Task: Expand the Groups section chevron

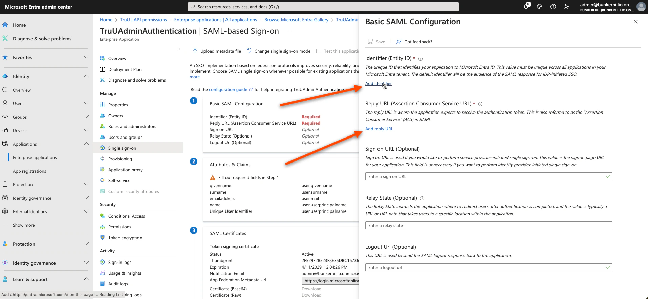Action: [x=86, y=117]
